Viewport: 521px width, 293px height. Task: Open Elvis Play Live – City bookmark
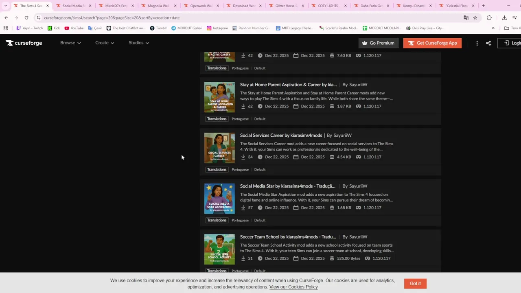(425, 28)
